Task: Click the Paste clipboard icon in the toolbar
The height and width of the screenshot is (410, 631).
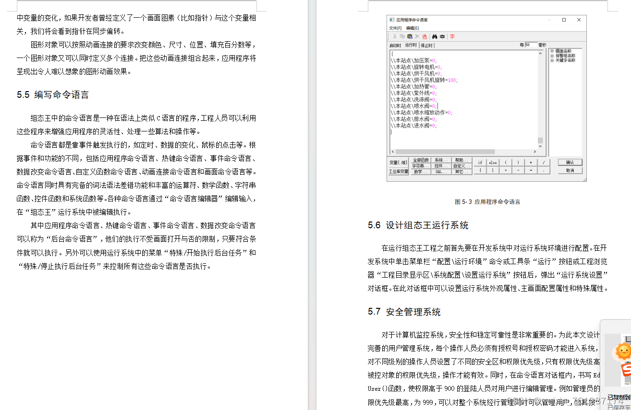Action: click(410, 36)
